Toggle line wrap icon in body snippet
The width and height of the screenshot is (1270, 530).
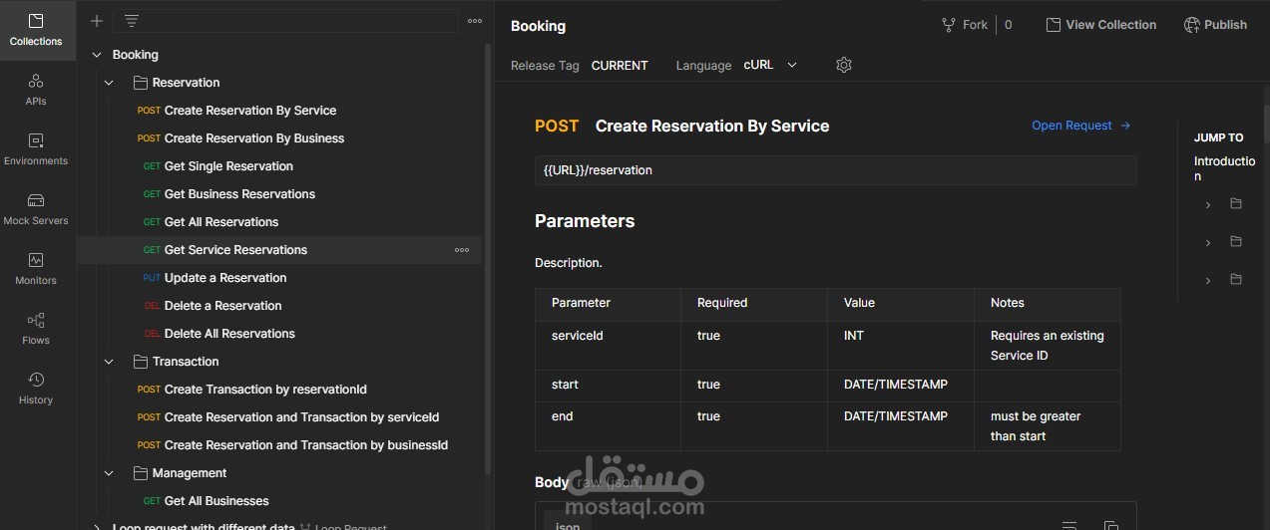click(1069, 525)
